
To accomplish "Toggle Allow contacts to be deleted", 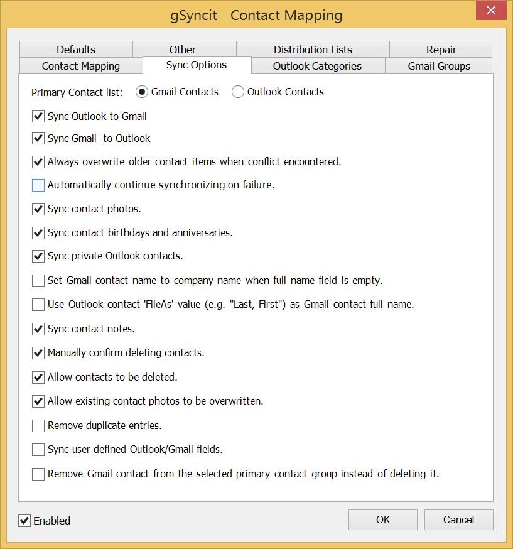I will point(38,378).
